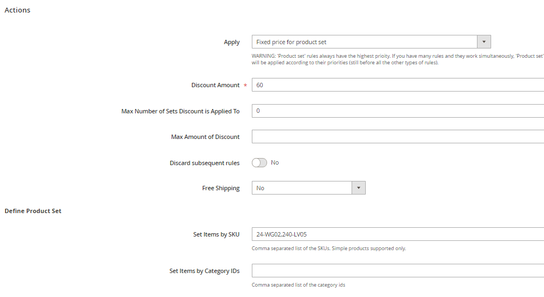
Task: Collapse the Actions section heading
Action: click(17, 10)
